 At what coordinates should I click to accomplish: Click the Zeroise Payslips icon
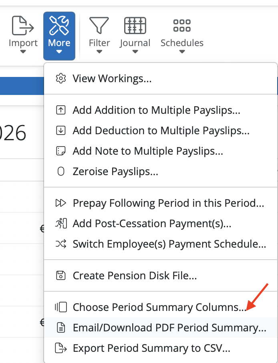(61, 172)
